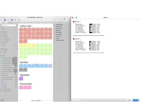
Task: Click the MASTER 2 red icon
Action: click(x=74, y=39)
